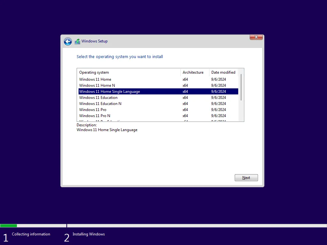Click the Operating system column header

coord(94,72)
